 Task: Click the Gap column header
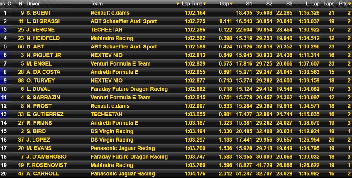[x=224, y=4]
